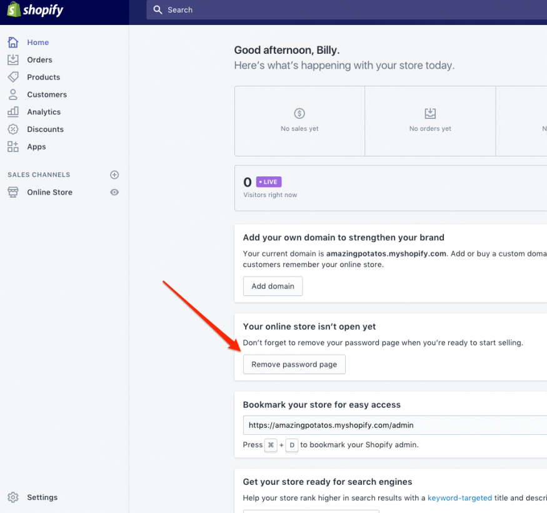
Task: Select the Products tag icon
Action: [x=13, y=77]
